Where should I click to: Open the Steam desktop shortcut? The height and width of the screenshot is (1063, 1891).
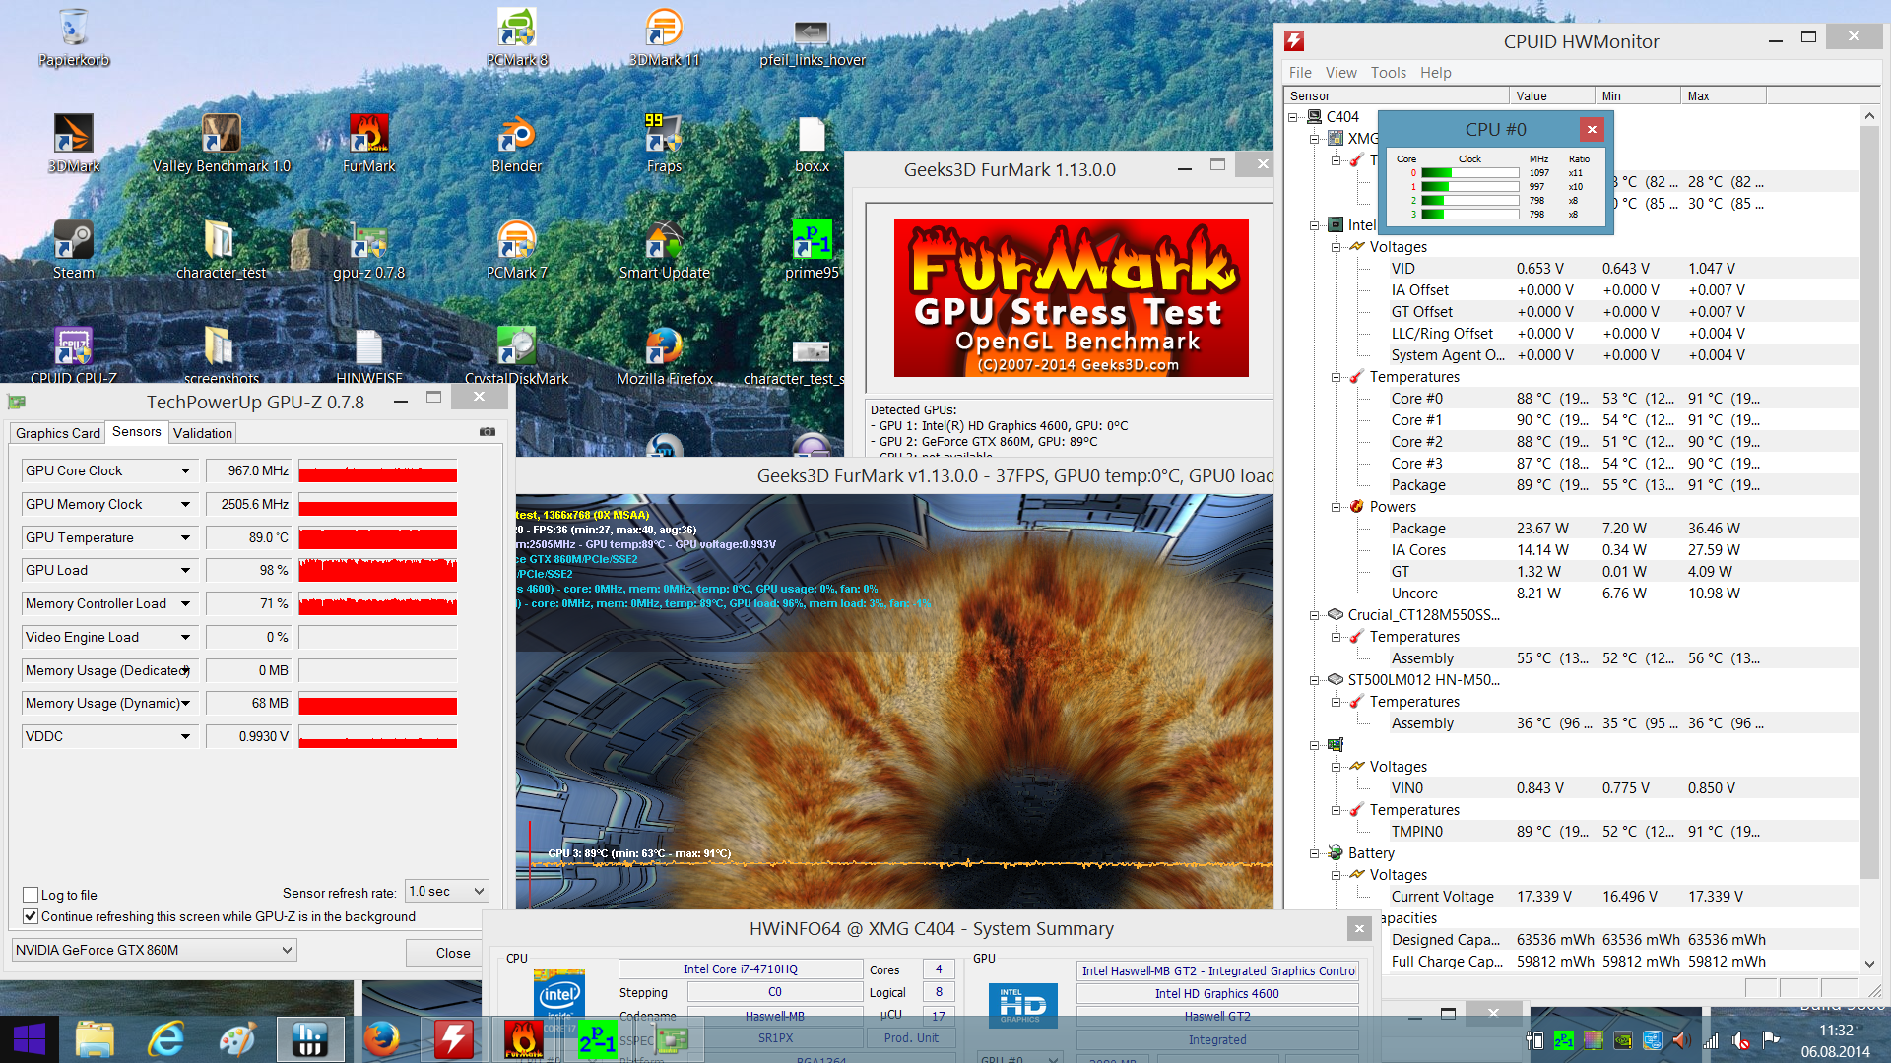click(x=74, y=250)
